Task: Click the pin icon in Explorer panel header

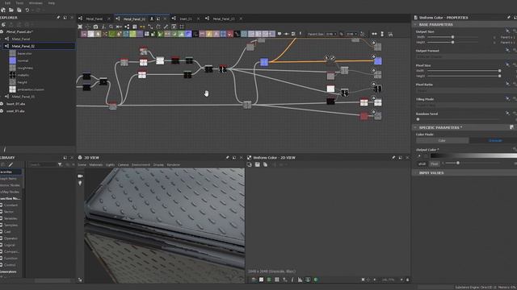Action: tap(58, 18)
